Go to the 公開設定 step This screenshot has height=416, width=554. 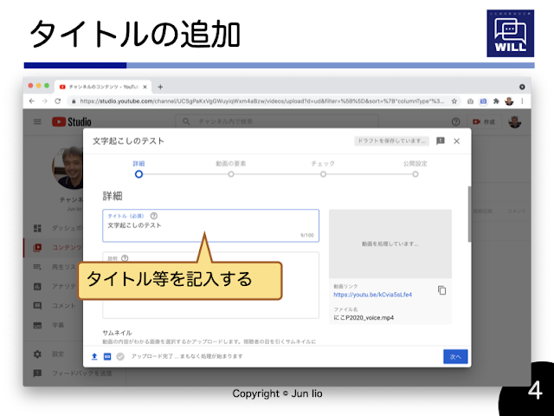(415, 169)
